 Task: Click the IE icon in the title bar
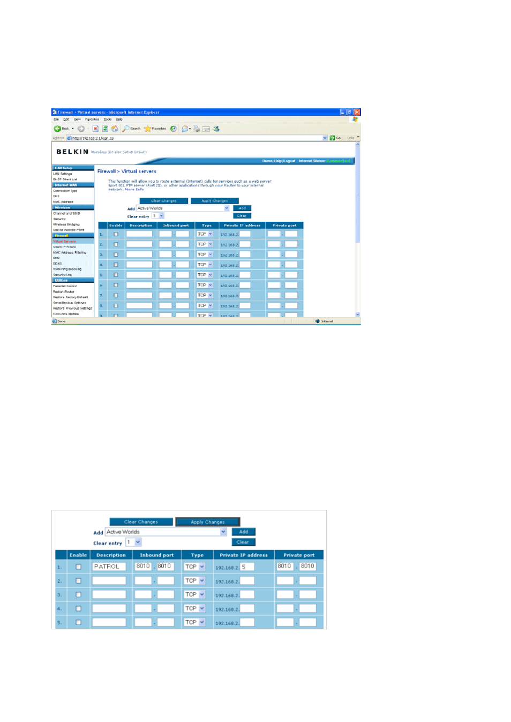pyautogui.click(x=55, y=112)
